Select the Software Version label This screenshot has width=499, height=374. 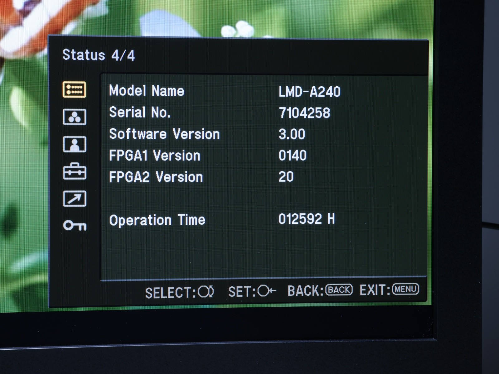pyautogui.click(x=164, y=134)
